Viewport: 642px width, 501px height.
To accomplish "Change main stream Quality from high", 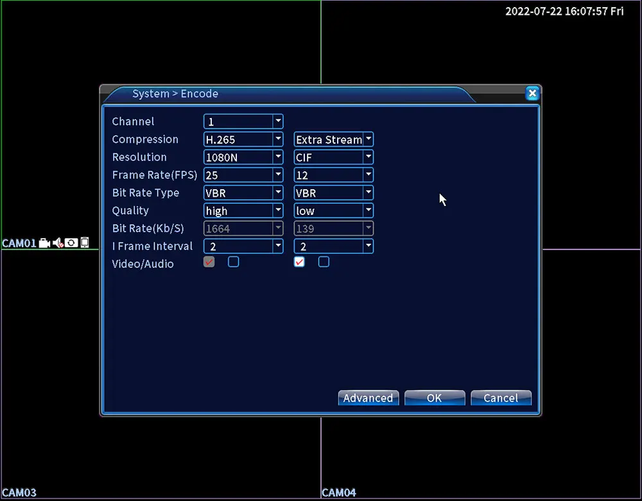I will [243, 210].
